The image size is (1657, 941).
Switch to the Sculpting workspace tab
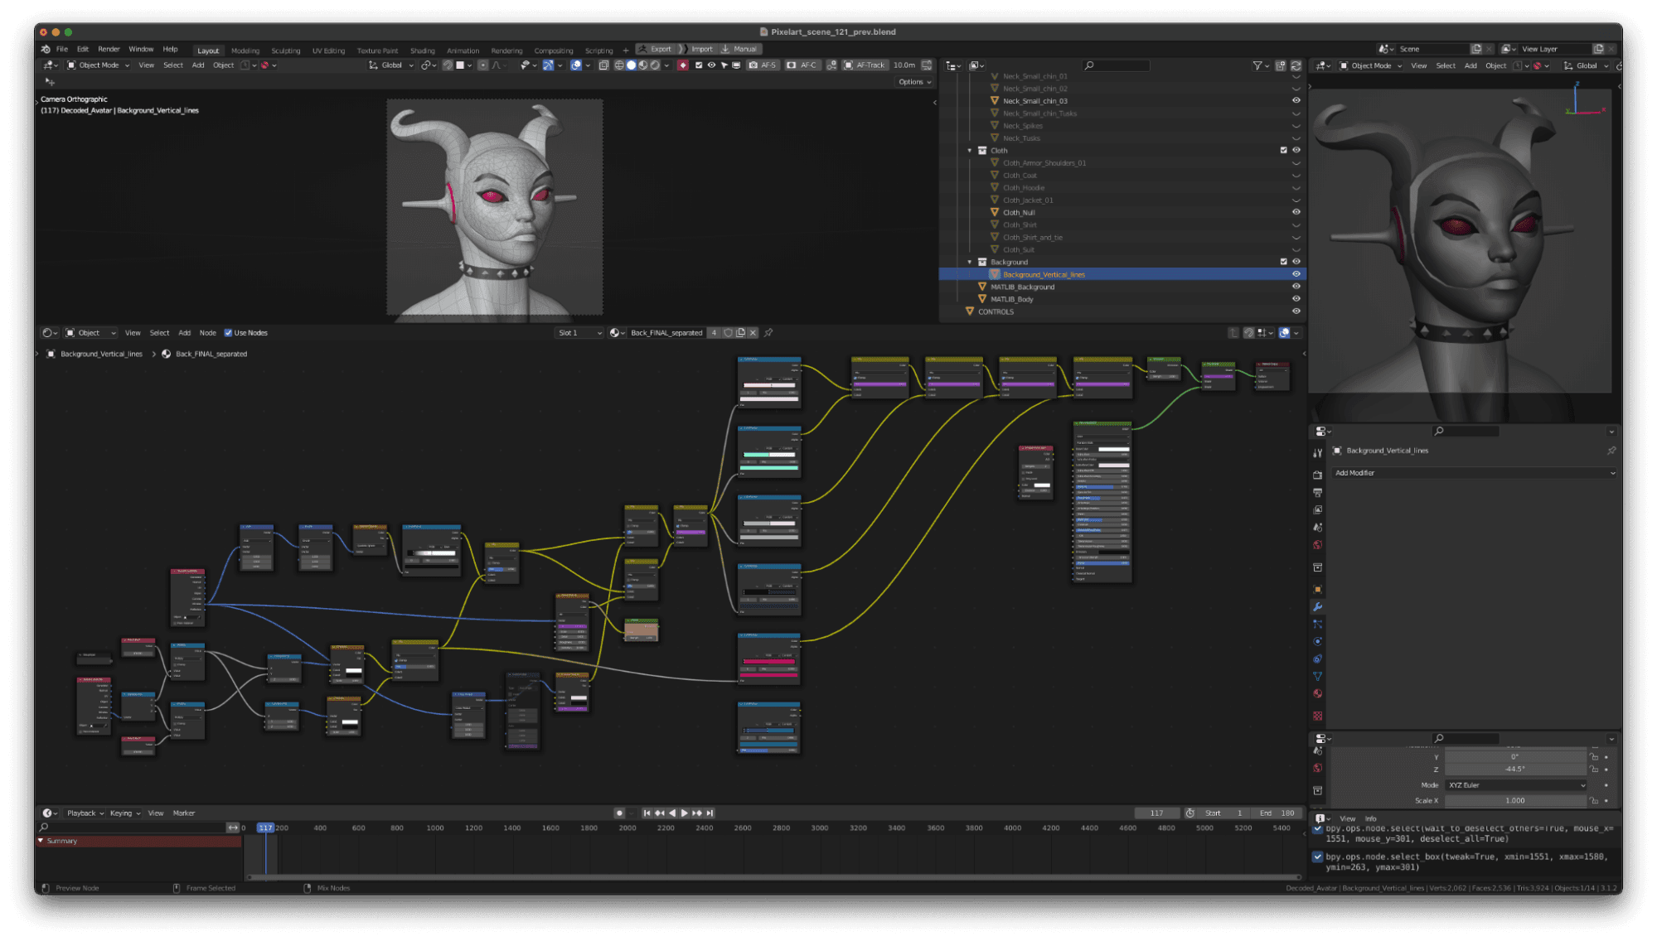[x=286, y=51]
